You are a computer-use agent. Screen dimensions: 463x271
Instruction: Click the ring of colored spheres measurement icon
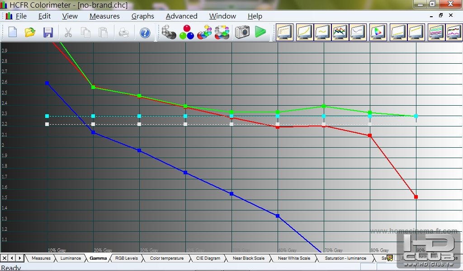222,32
